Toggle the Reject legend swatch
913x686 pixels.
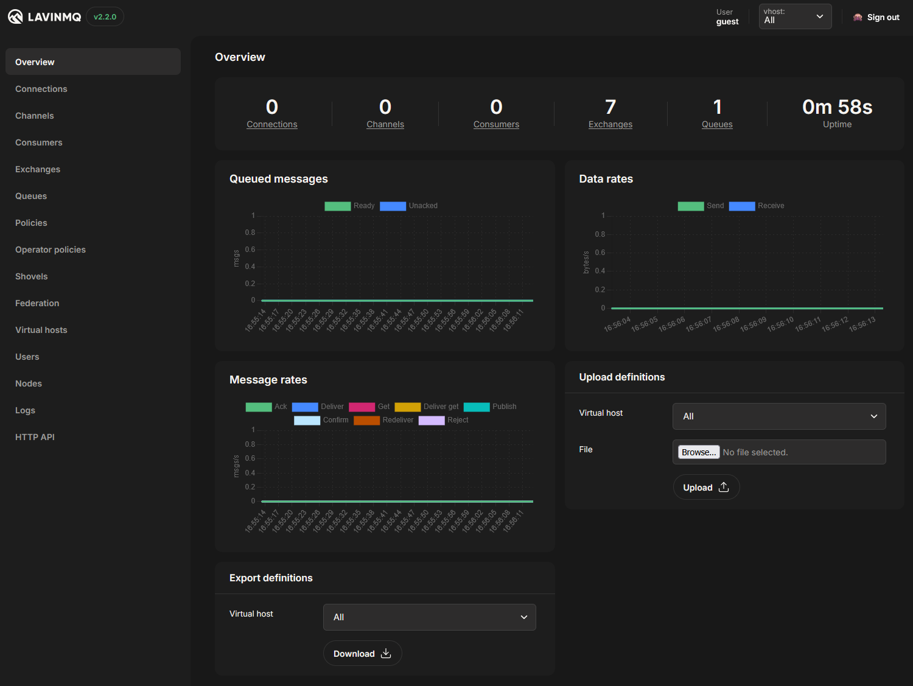point(432,420)
